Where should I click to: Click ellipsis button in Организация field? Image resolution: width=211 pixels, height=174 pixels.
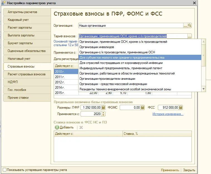pyautogui.click(x=185, y=25)
